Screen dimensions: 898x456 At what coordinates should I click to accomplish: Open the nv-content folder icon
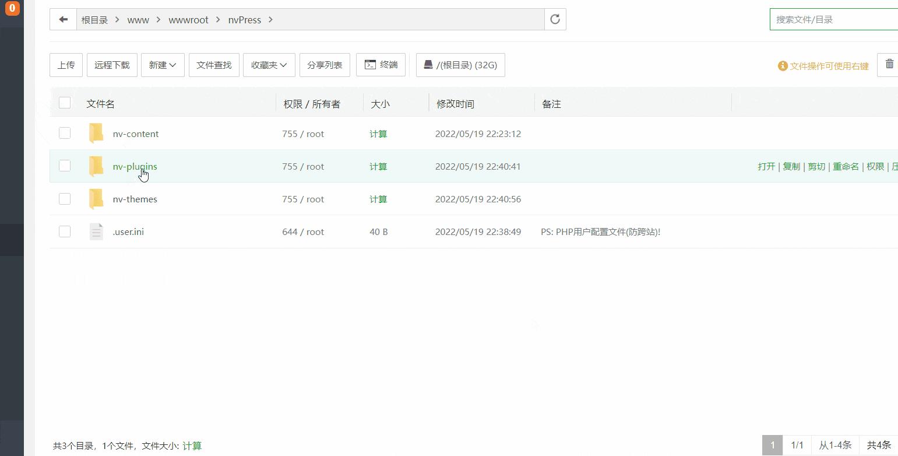pyautogui.click(x=96, y=133)
